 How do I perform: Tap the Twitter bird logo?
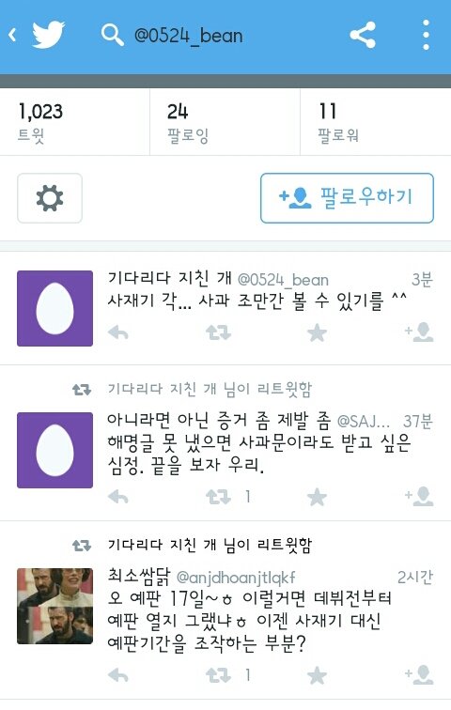49,35
